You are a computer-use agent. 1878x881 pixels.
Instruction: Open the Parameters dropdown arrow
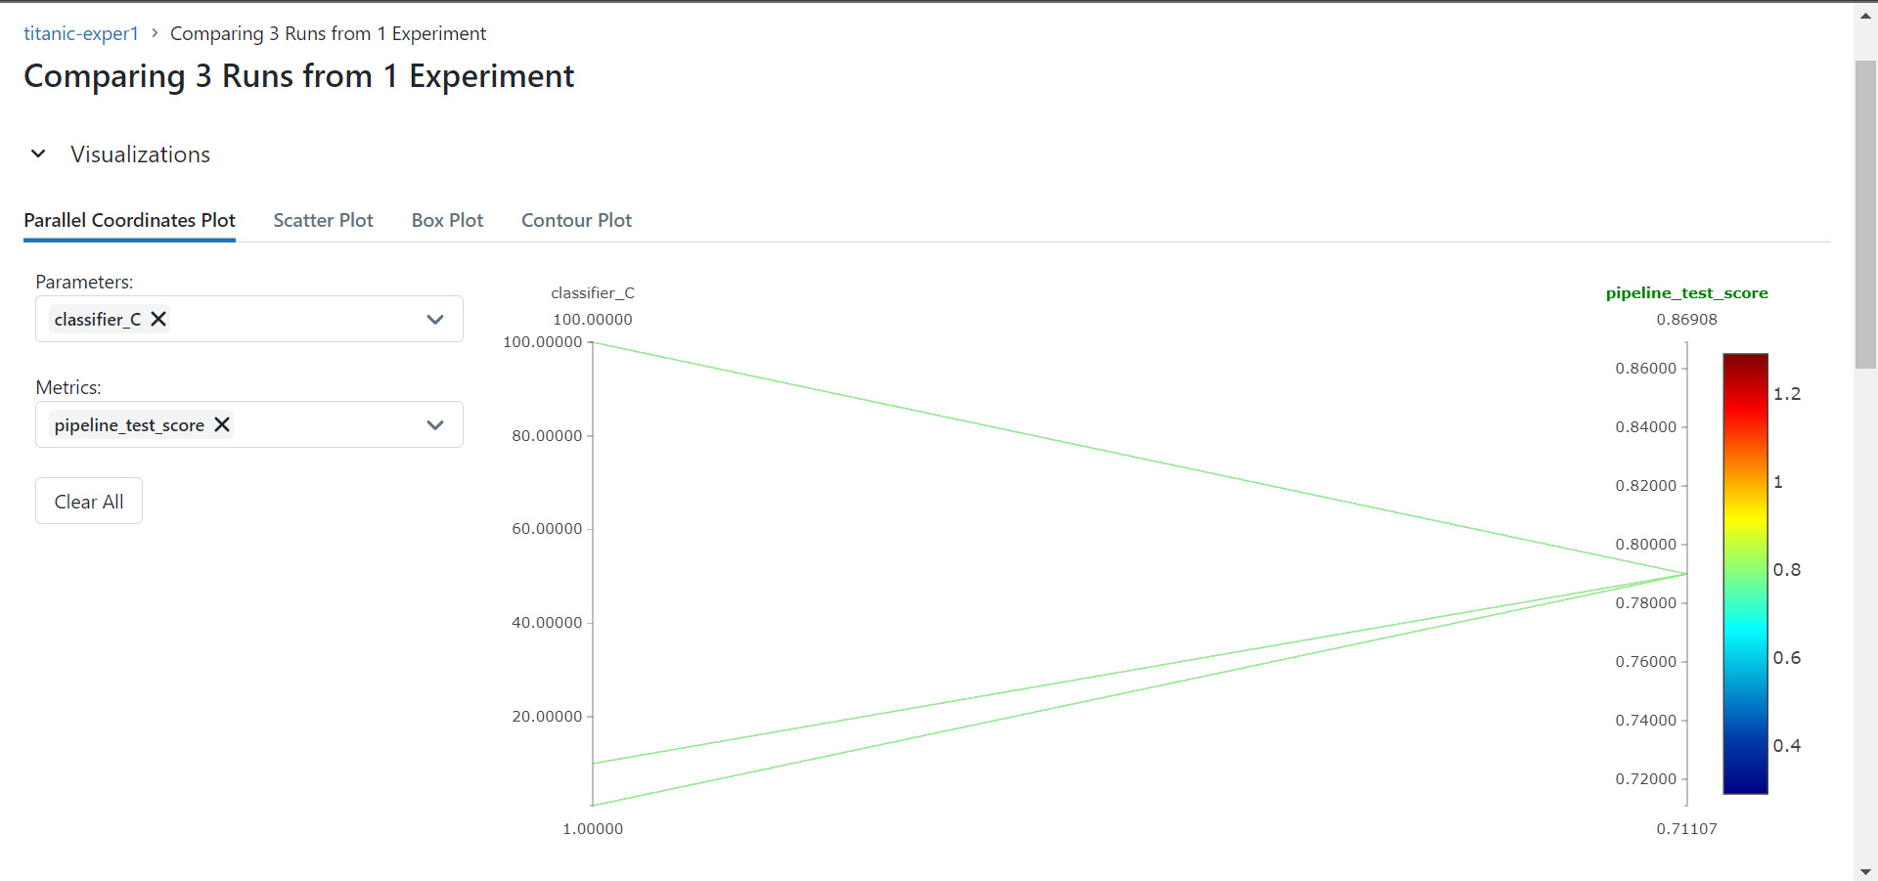[435, 319]
